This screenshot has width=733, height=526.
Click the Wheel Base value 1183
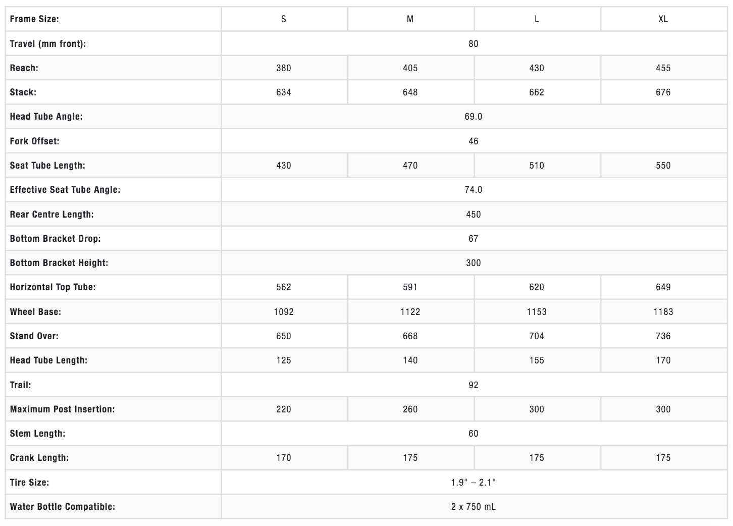(x=663, y=312)
